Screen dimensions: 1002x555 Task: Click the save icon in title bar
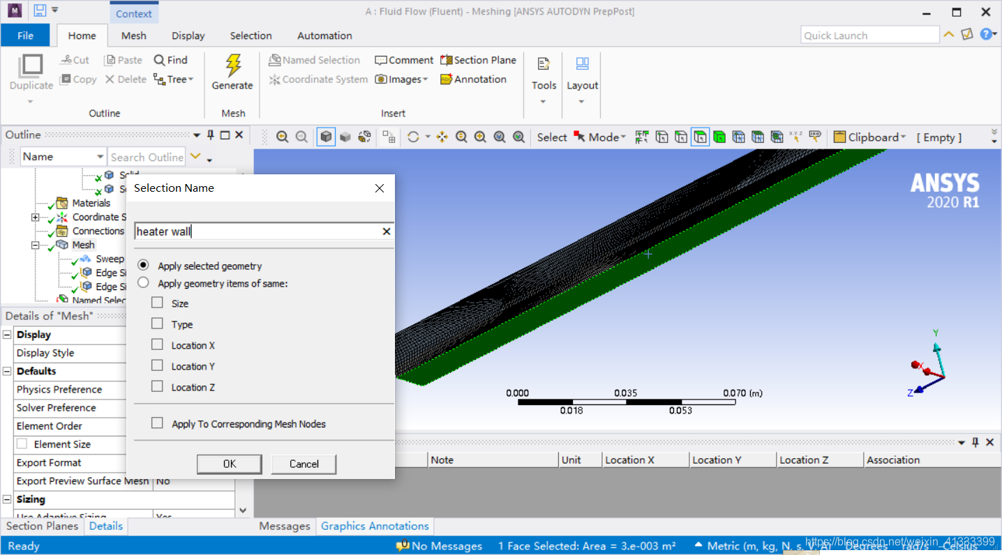point(40,10)
